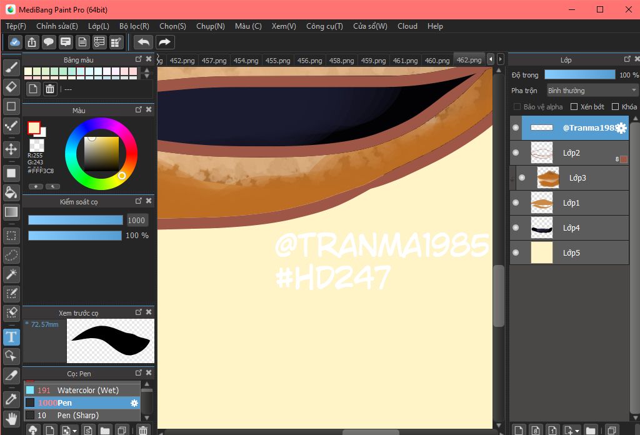Click the tab bar right scroll arrow
640x435 pixels.
coord(501,59)
